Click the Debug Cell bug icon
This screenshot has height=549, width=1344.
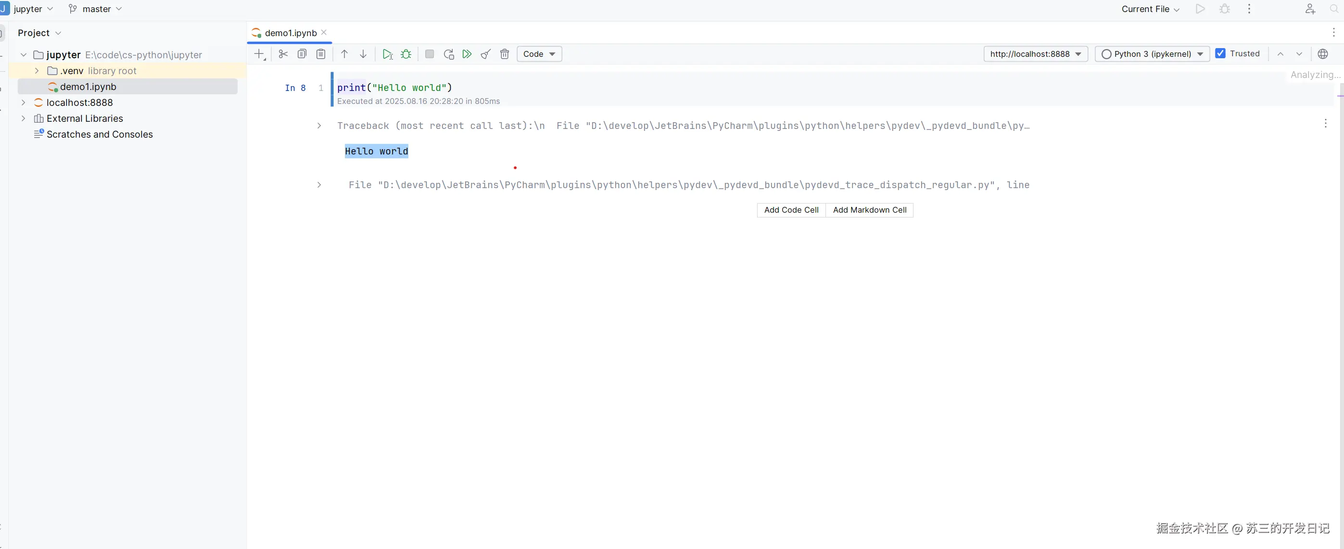pos(406,54)
